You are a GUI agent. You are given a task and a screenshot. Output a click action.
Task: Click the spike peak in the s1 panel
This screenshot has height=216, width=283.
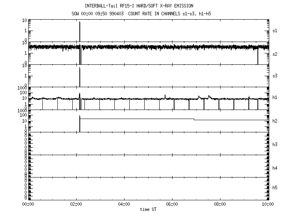point(80,22)
